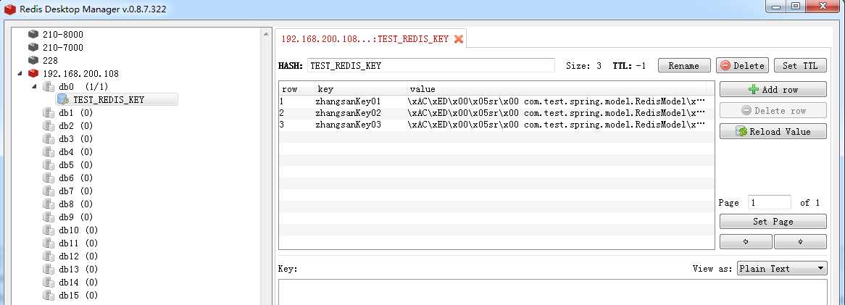This screenshot has height=305, width=845.
Task: Click the 210-7000 server icon
Action: point(33,47)
